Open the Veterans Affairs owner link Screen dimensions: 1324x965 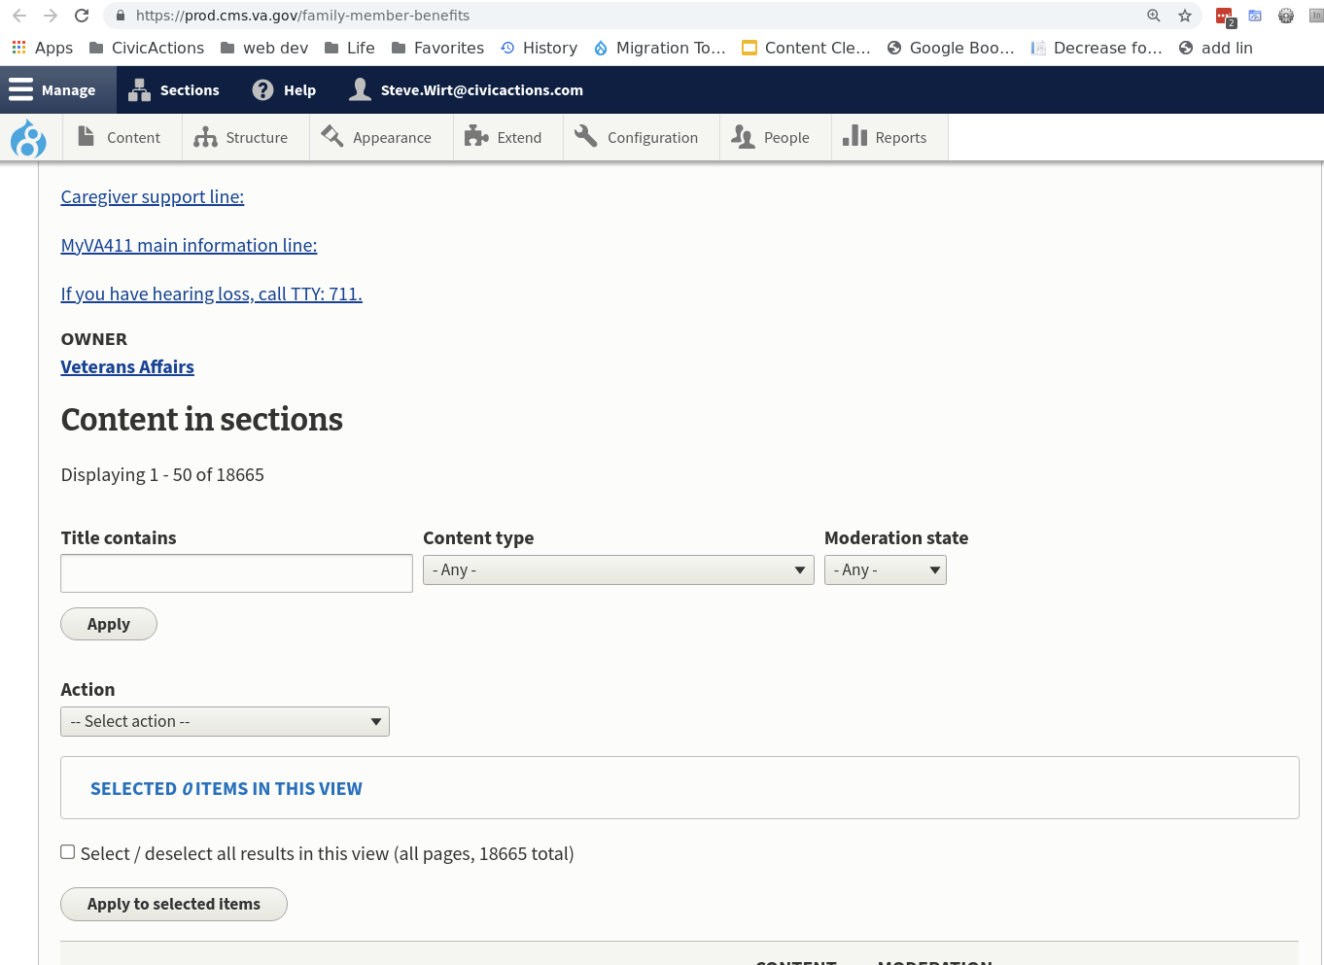pyautogui.click(x=127, y=366)
